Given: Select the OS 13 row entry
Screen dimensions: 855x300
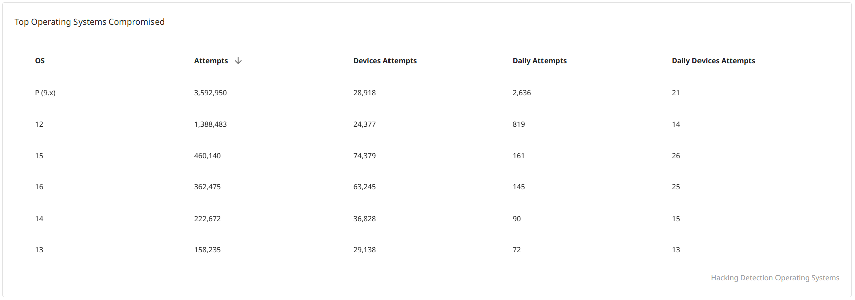Looking at the screenshot, I should point(39,250).
